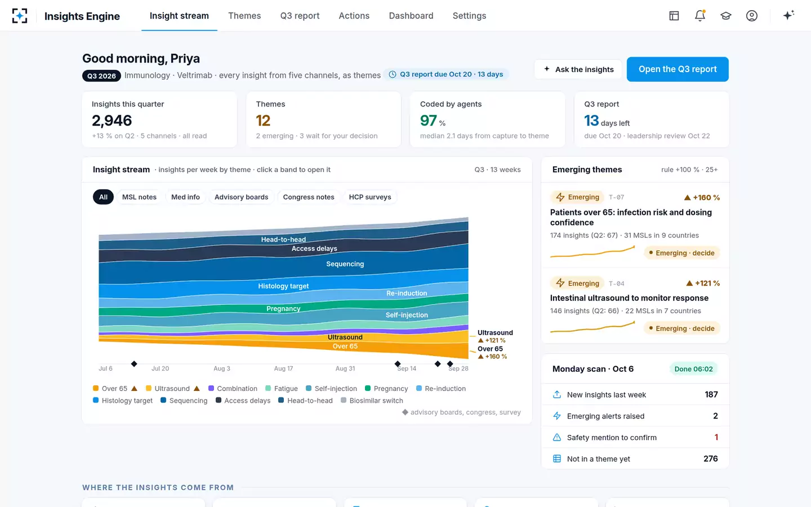Screen dimensions: 811x507
Task: Go to the Actions tab
Action: [354, 16]
